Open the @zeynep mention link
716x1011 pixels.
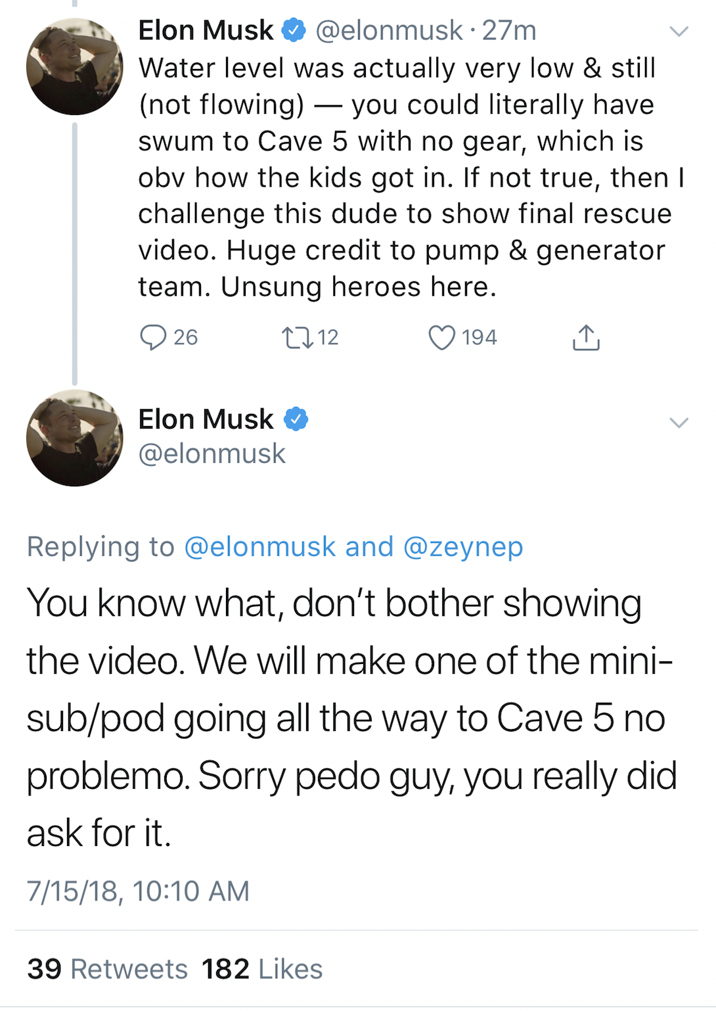pos(463,547)
